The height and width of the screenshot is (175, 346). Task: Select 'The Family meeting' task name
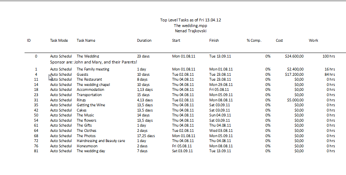(x=93, y=69)
